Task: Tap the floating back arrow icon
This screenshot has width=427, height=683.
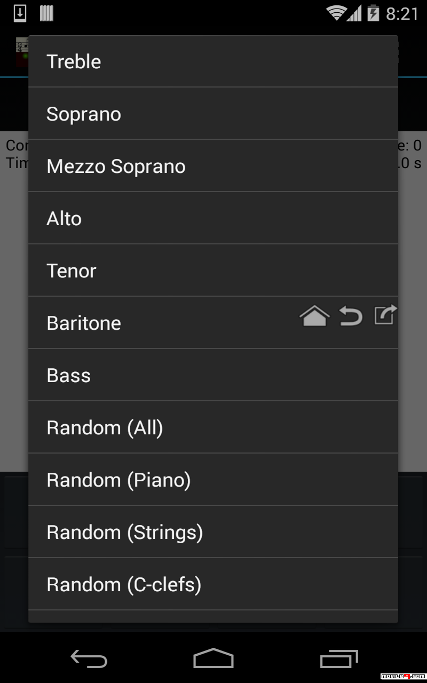Action: pos(351,316)
